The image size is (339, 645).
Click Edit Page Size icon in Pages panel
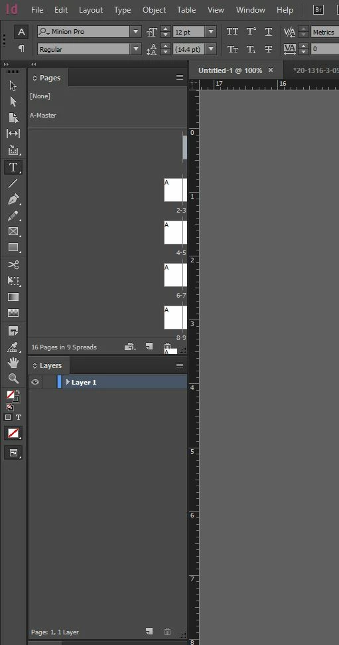coord(130,347)
